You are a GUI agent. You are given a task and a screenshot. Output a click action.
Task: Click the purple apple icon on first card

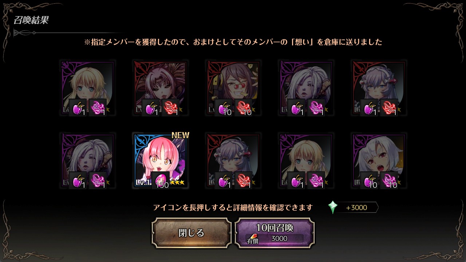78,107
